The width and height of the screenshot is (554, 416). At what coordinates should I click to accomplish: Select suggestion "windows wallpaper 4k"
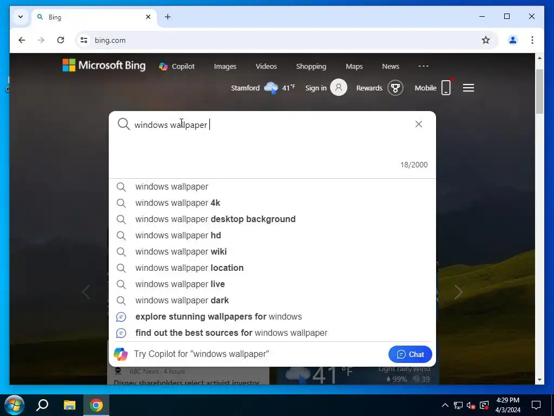tap(272, 203)
